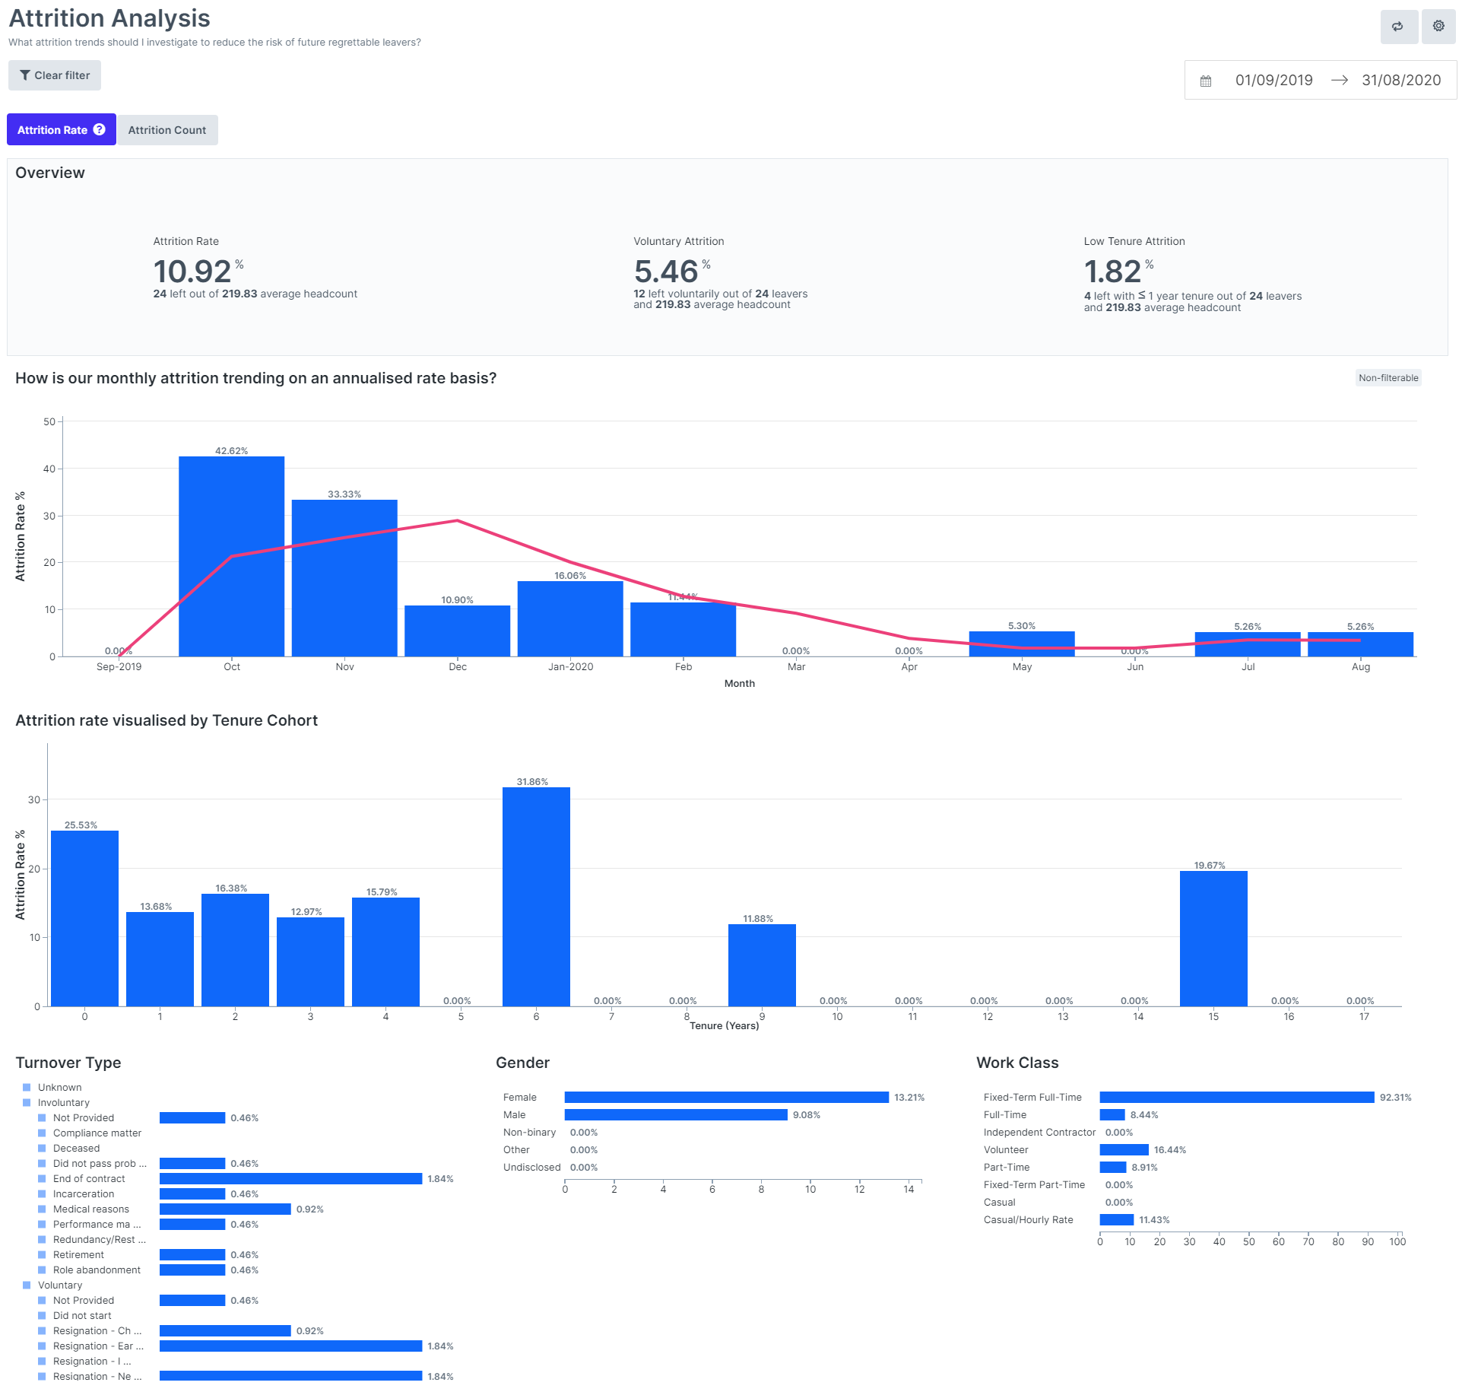1478x1392 pixels.
Task: Open the end date 31/08/2020 picker
Action: (1400, 81)
